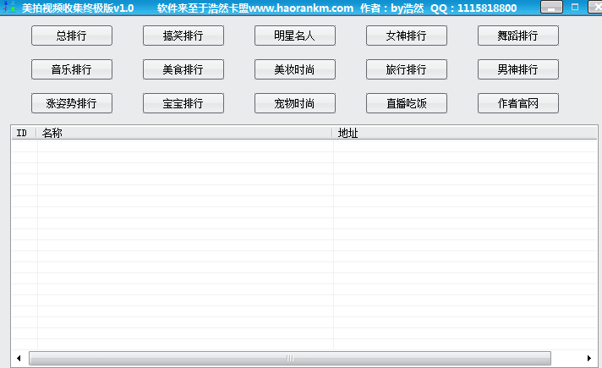
Task: Select the 宝宝排行 button
Action: click(183, 103)
